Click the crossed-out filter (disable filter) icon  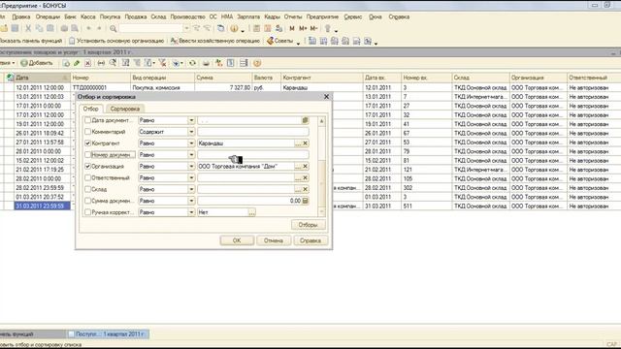point(162,63)
